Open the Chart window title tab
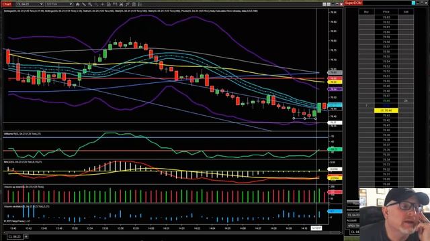Viewport: 430px width, 241px height. point(6,4)
